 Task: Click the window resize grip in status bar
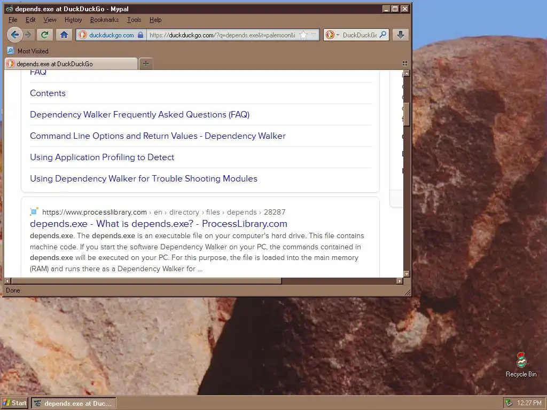pyautogui.click(x=407, y=292)
